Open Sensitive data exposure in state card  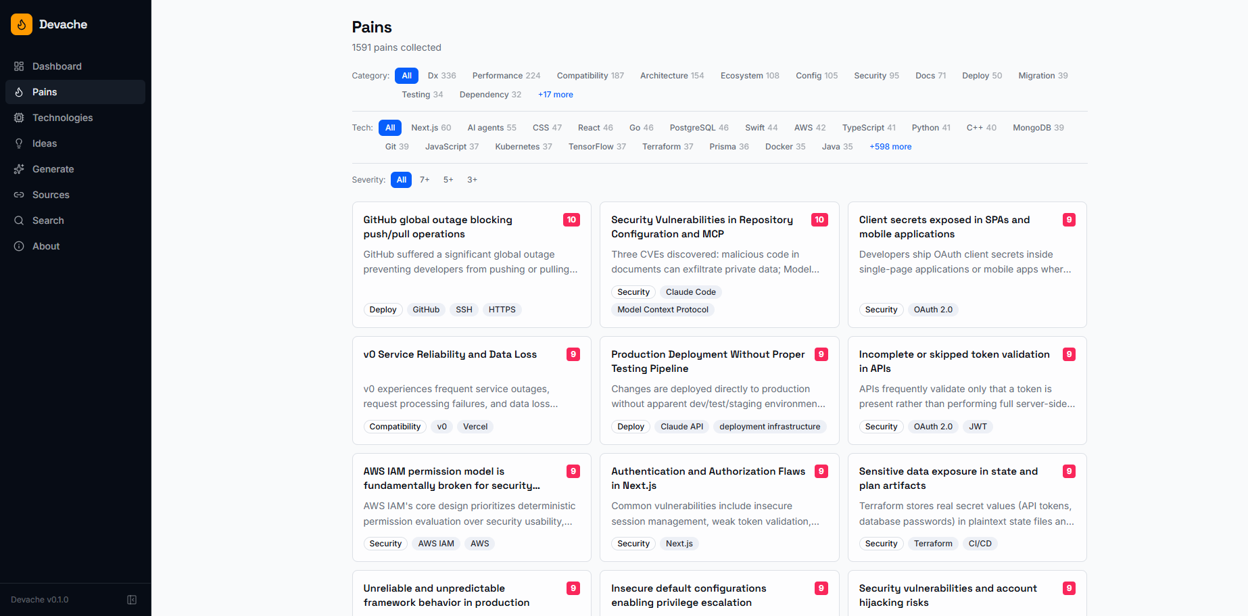pos(967,507)
